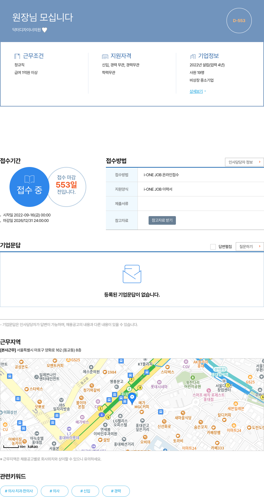
Task: Click the 설빙 dessert cafe marker
Action: pyautogui.click(x=100, y=440)
